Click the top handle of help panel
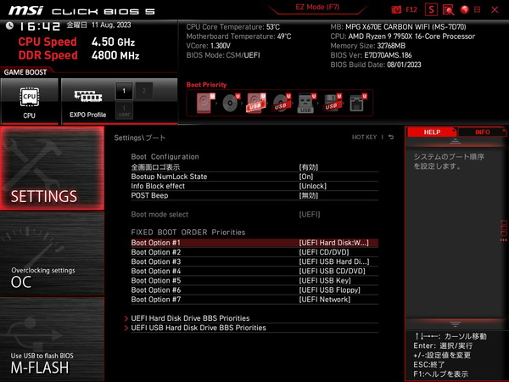Image resolution: width=509 pixels, height=382 pixels. pyautogui.click(x=455, y=141)
